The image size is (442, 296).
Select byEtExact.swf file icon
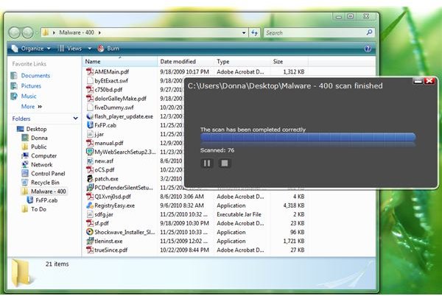(90, 81)
